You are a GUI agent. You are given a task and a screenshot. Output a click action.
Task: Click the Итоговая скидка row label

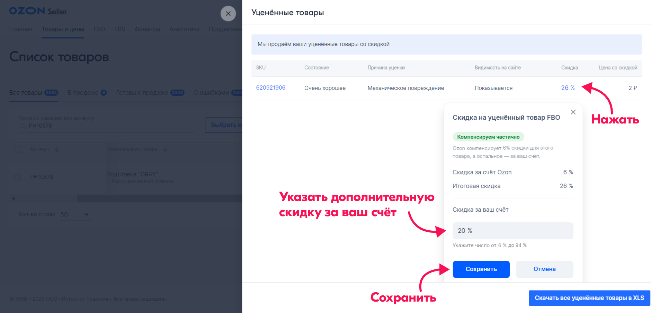click(x=476, y=186)
